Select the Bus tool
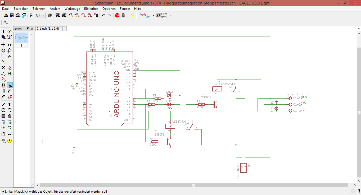 tap(3, 122)
